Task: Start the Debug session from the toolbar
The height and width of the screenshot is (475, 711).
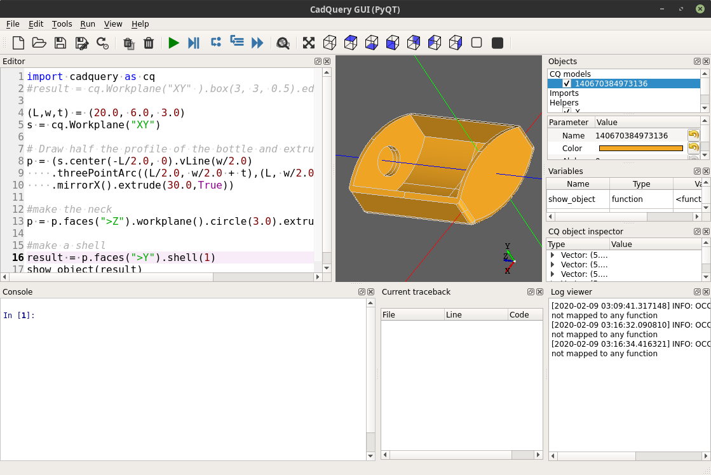Action: pyautogui.click(x=193, y=43)
